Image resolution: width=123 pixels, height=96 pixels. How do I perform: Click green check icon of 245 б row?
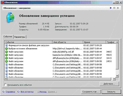[x=6, y=61]
